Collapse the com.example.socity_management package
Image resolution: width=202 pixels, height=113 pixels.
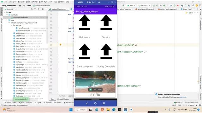point(9,23)
